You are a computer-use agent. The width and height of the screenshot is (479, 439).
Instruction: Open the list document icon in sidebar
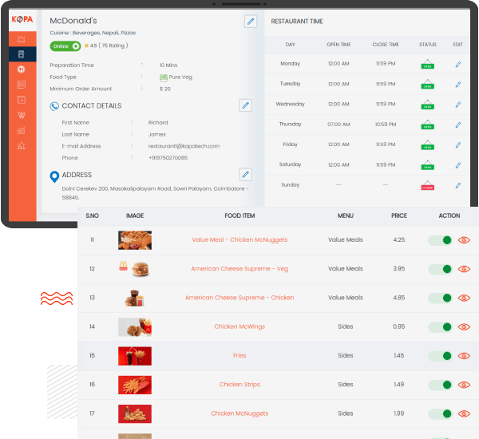pyautogui.click(x=21, y=85)
